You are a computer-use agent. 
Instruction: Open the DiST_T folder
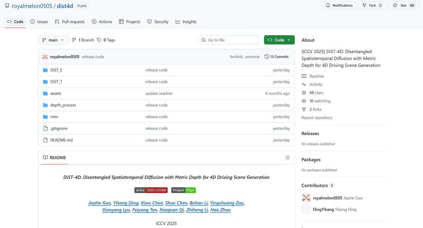[x=56, y=82]
